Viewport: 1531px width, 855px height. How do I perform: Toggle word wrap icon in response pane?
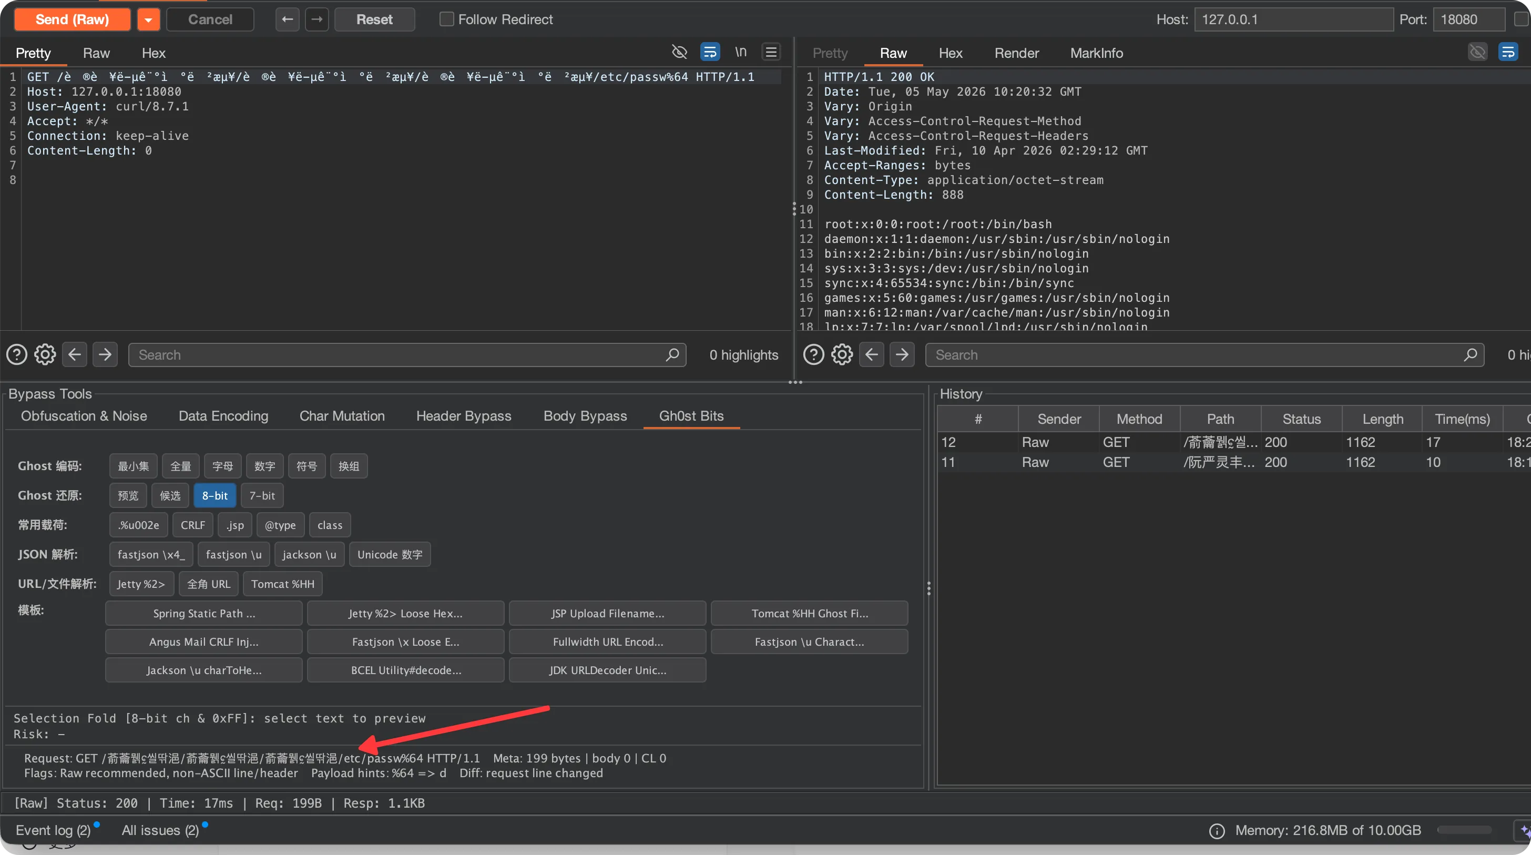1508,52
